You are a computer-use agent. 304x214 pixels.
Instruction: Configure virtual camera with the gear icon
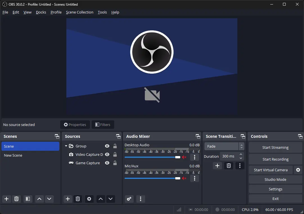tap(298, 170)
